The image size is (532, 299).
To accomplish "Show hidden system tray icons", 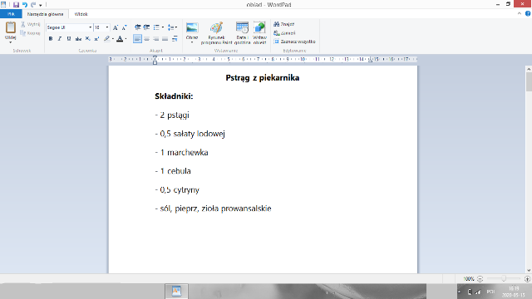I will pos(460,292).
